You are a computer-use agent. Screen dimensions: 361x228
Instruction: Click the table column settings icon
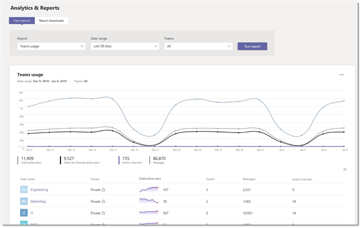[x=344, y=170]
